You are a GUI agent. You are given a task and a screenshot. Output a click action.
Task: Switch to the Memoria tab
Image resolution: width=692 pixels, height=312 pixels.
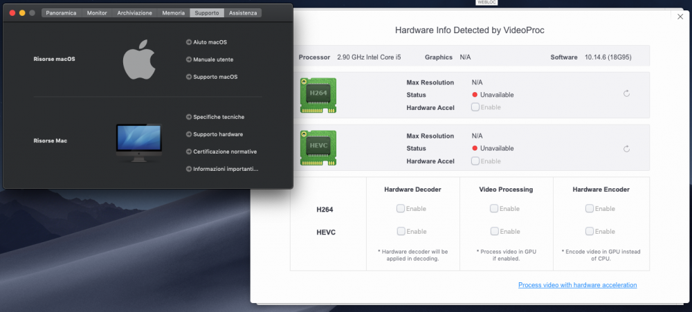[174, 12]
